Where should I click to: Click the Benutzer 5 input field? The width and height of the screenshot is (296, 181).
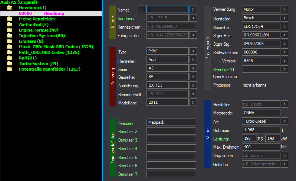click(x=171, y=156)
